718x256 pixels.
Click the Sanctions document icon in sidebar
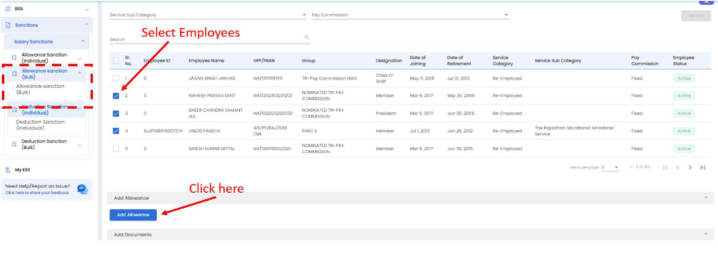coord(7,25)
